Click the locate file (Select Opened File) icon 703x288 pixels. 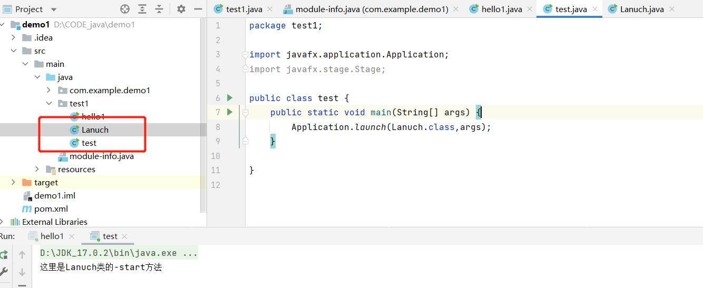(x=125, y=9)
